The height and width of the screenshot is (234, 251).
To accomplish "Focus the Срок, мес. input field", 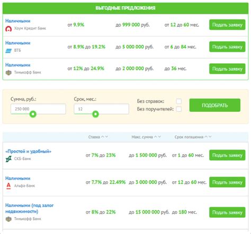I will point(101,109).
